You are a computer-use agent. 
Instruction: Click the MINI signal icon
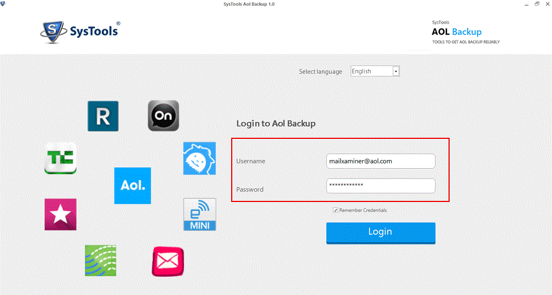click(x=200, y=215)
